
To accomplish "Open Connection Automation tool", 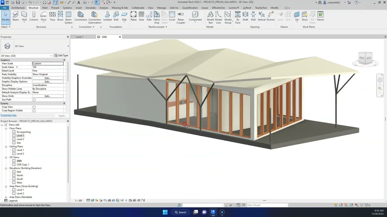I will tap(95, 17).
